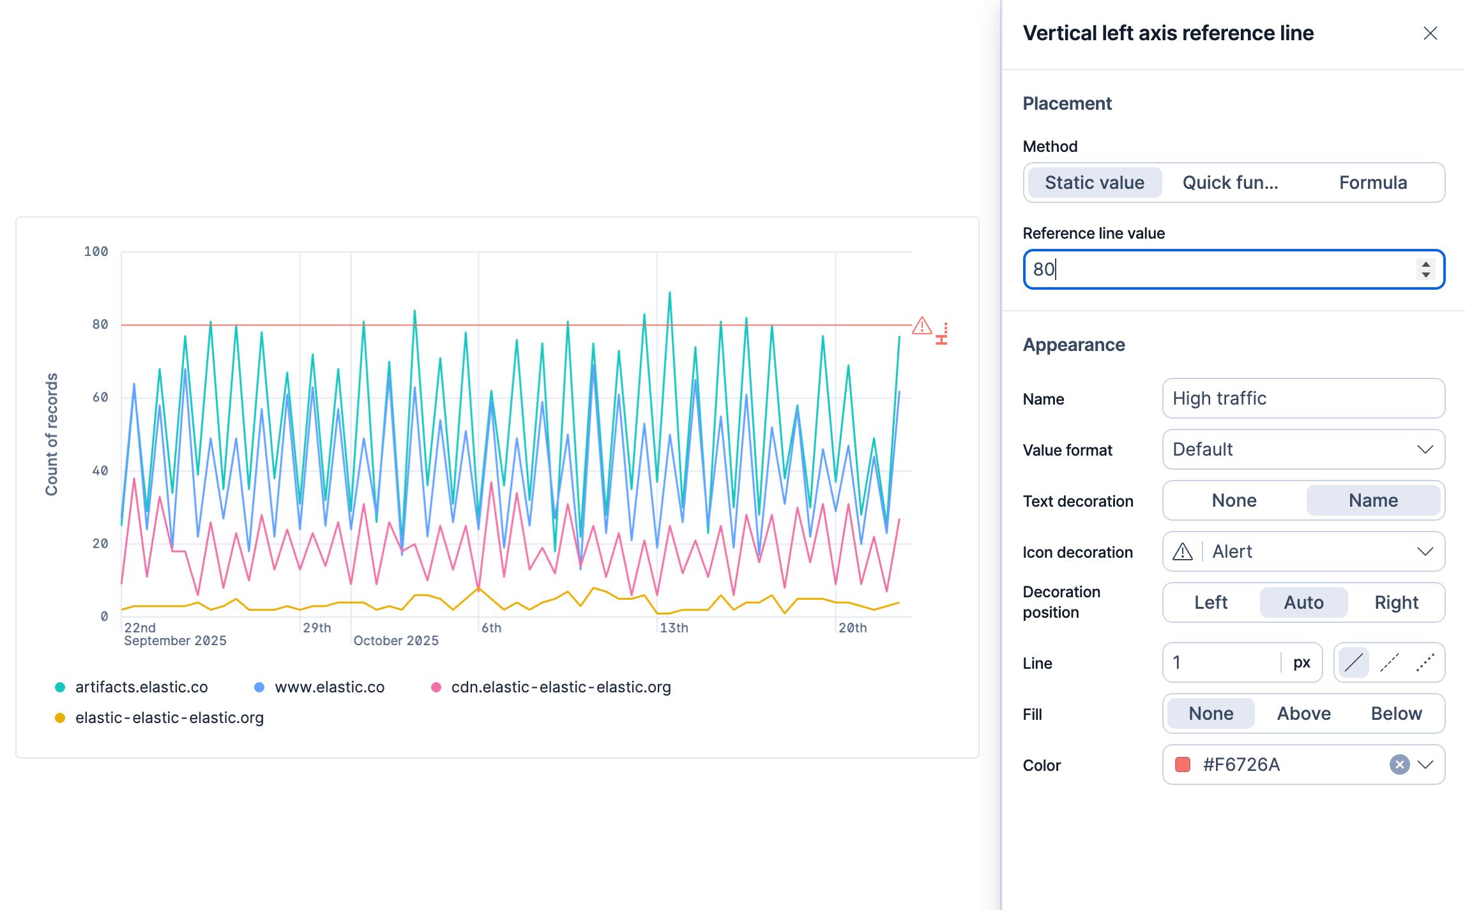
Task: Click the alert warning icon on the chart
Action: 922,326
